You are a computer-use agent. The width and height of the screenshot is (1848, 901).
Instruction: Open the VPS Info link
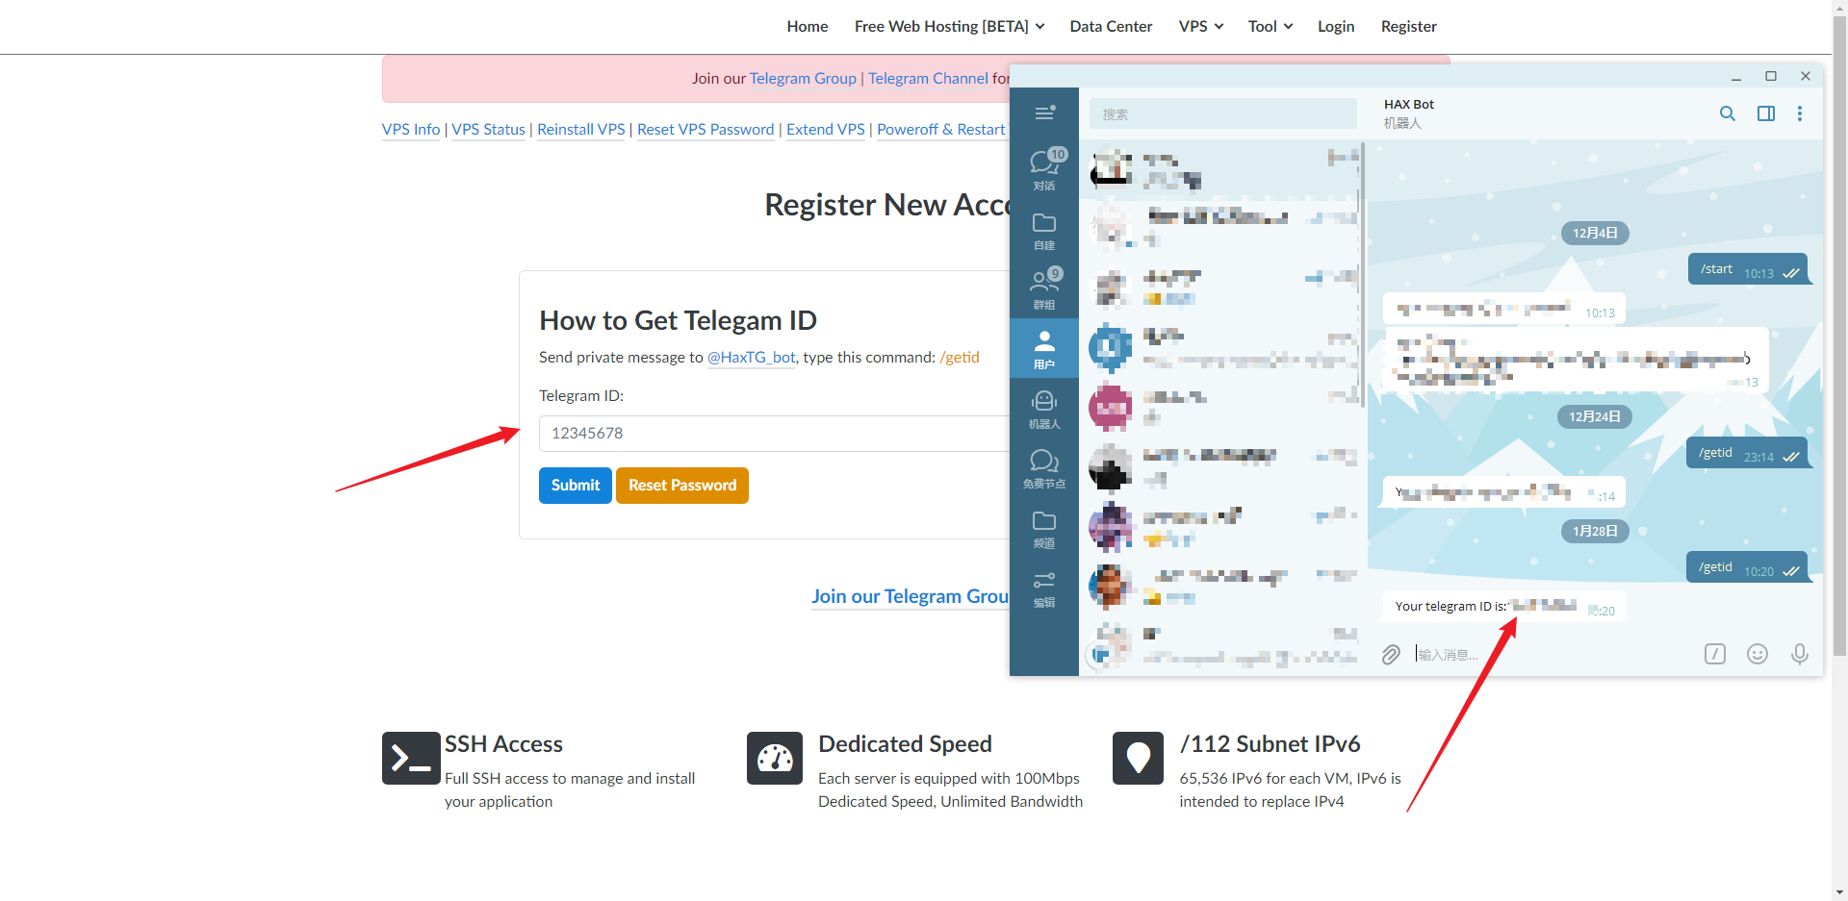point(411,130)
